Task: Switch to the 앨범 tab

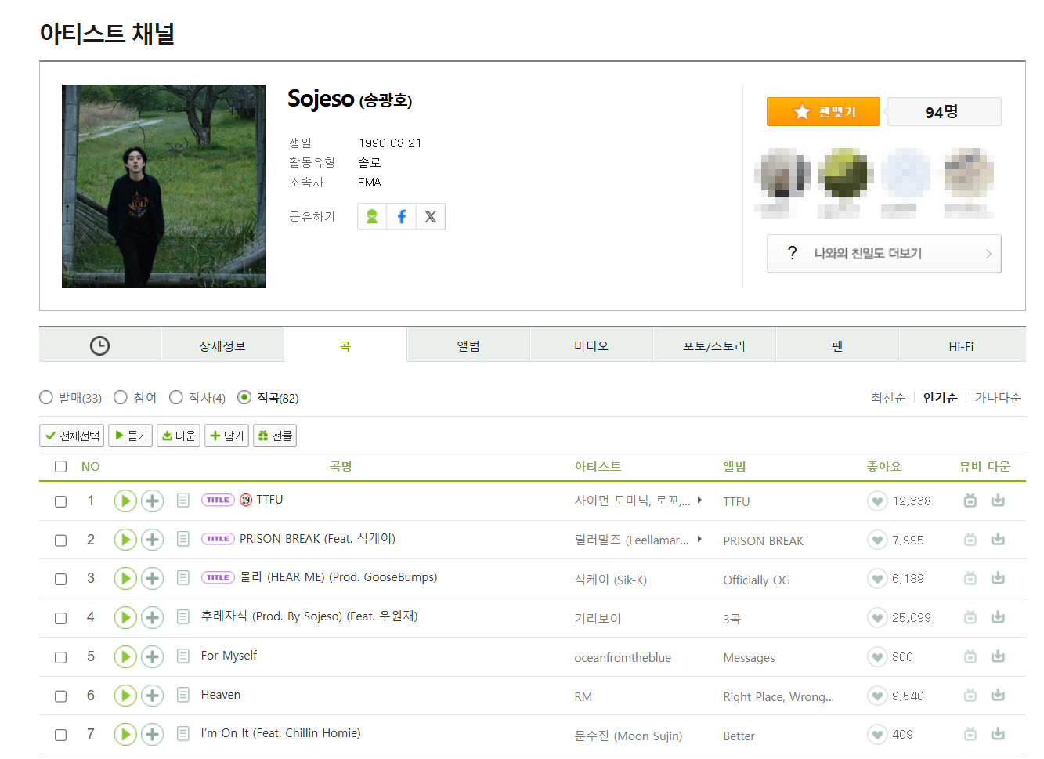Action: point(468,345)
